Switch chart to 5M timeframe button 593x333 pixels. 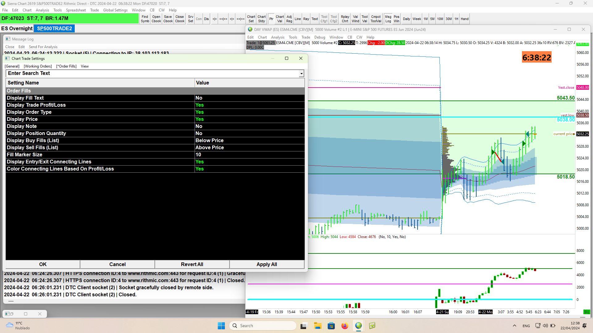coord(432,19)
